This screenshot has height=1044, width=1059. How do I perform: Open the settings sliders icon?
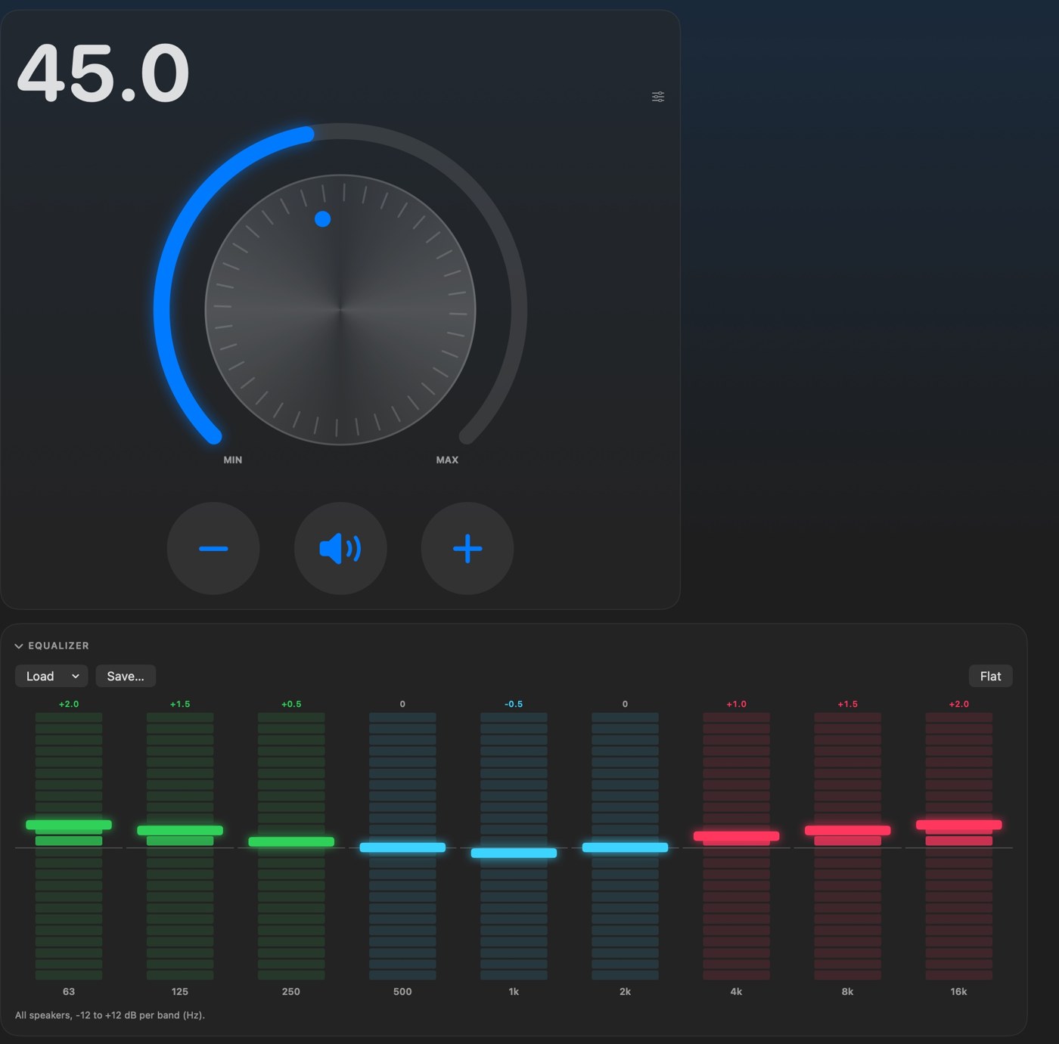[x=658, y=97]
